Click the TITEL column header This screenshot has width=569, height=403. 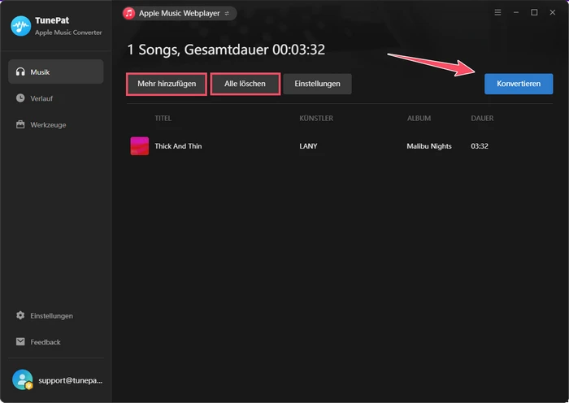coord(163,119)
